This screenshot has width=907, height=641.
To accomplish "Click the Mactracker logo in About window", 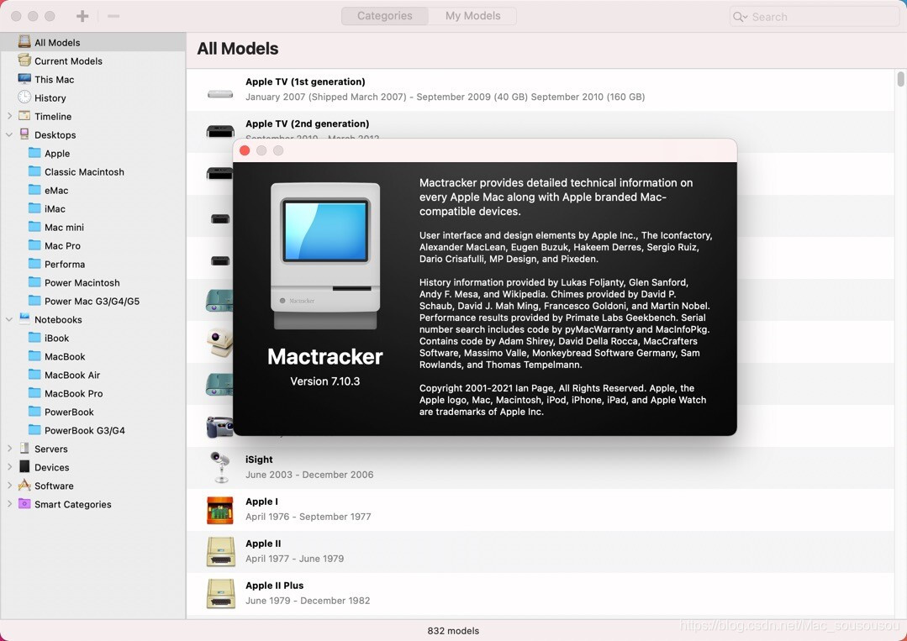I will [x=325, y=256].
